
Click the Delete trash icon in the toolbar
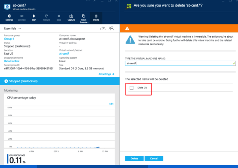(x=96, y=17)
